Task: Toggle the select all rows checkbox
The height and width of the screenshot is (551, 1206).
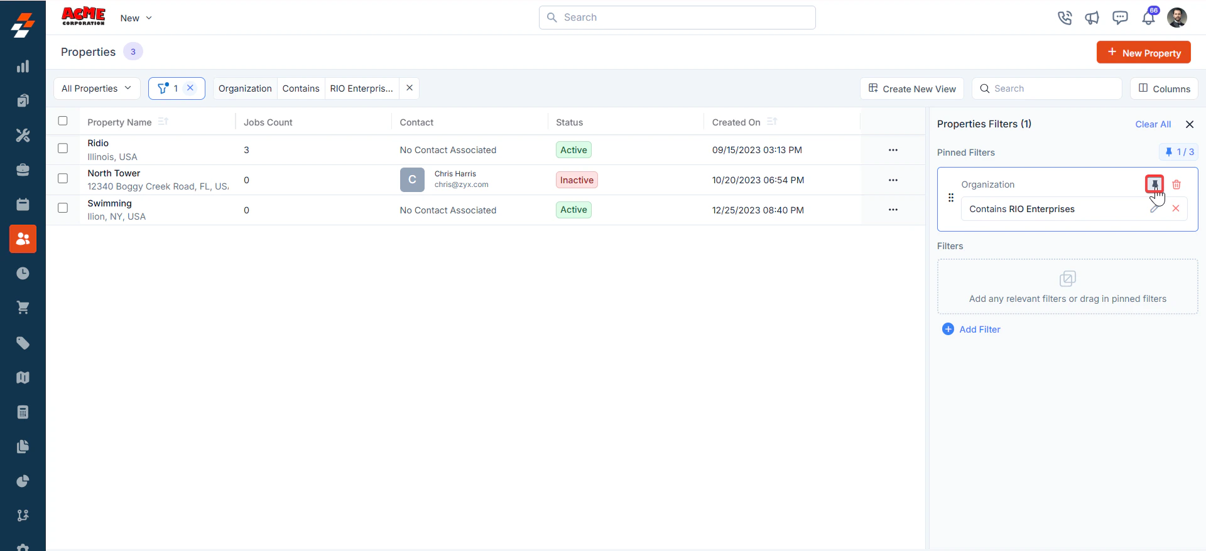Action: pos(63,121)
